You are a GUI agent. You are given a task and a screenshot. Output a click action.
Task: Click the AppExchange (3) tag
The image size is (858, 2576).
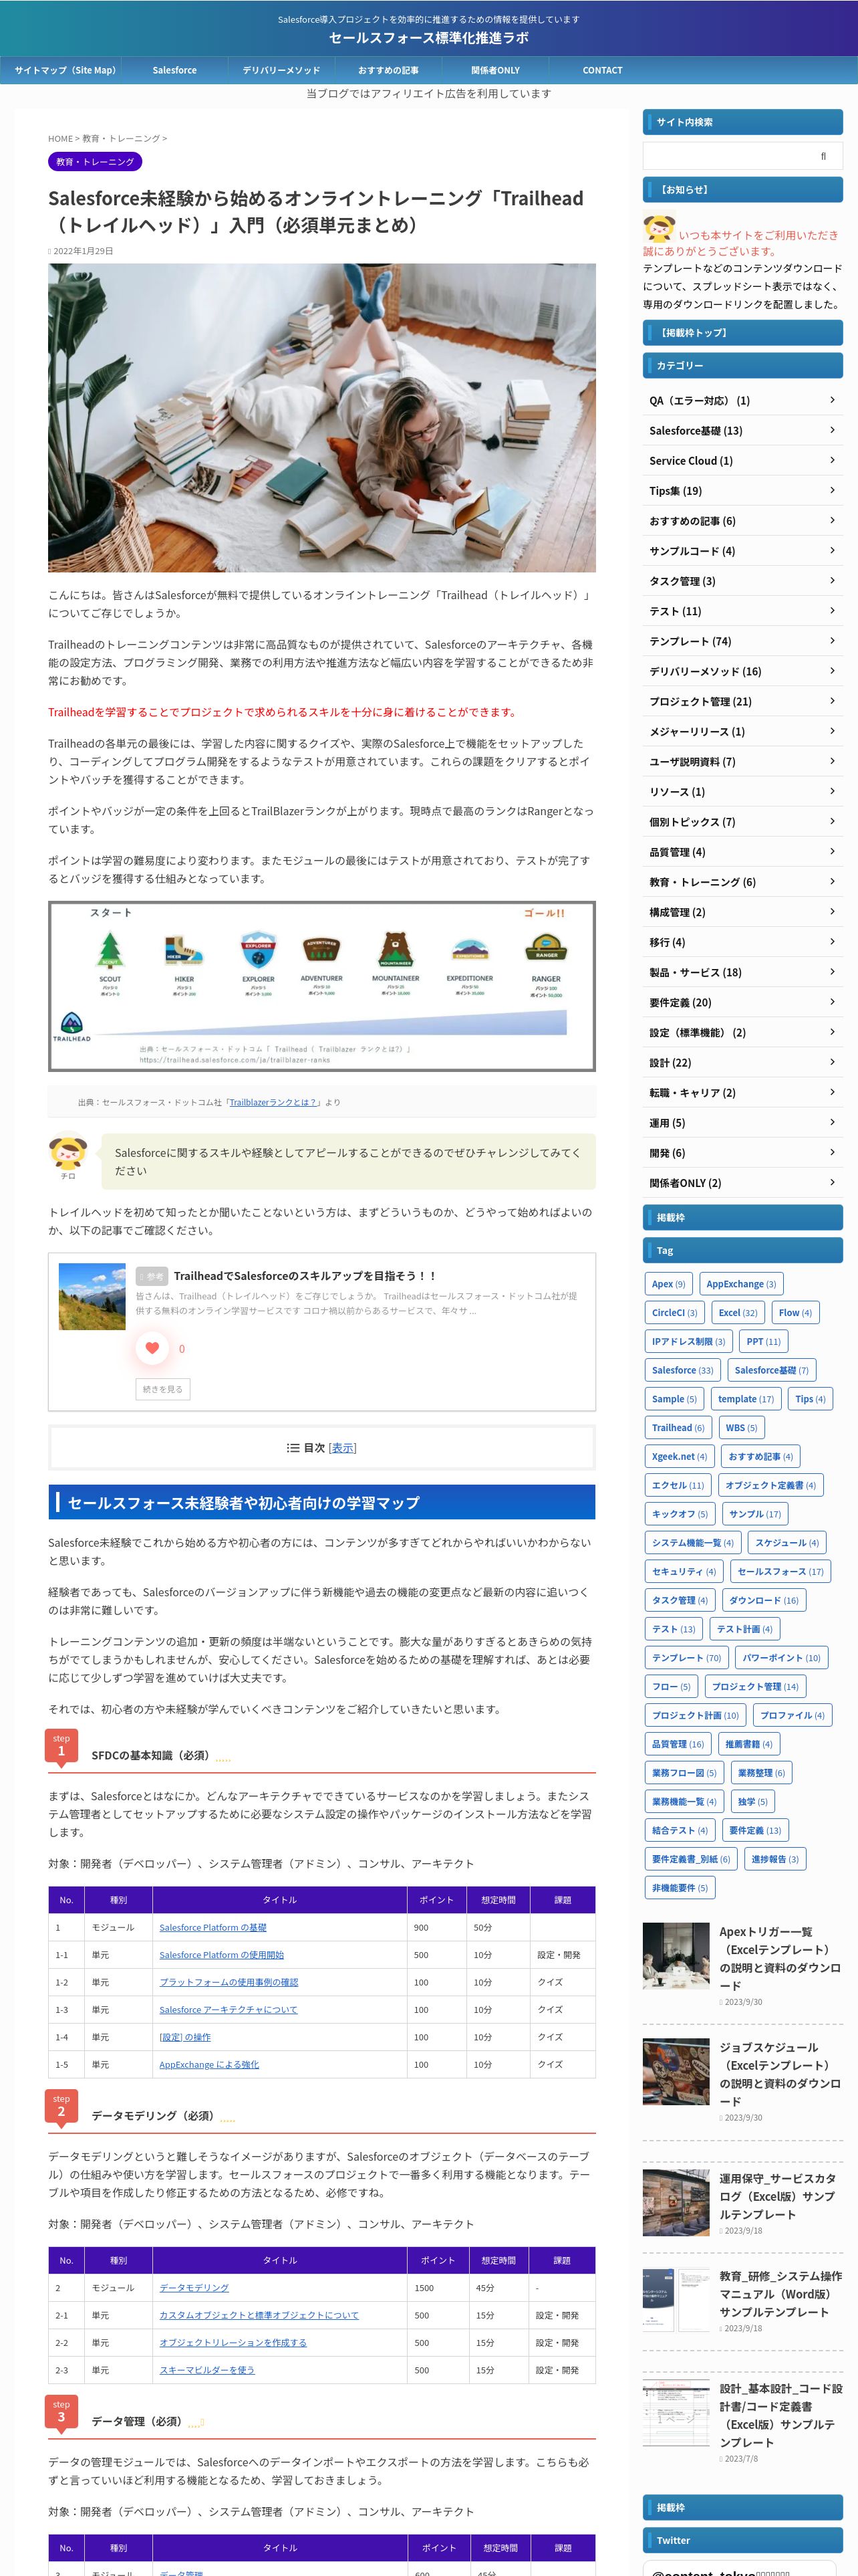[741, 1284]
